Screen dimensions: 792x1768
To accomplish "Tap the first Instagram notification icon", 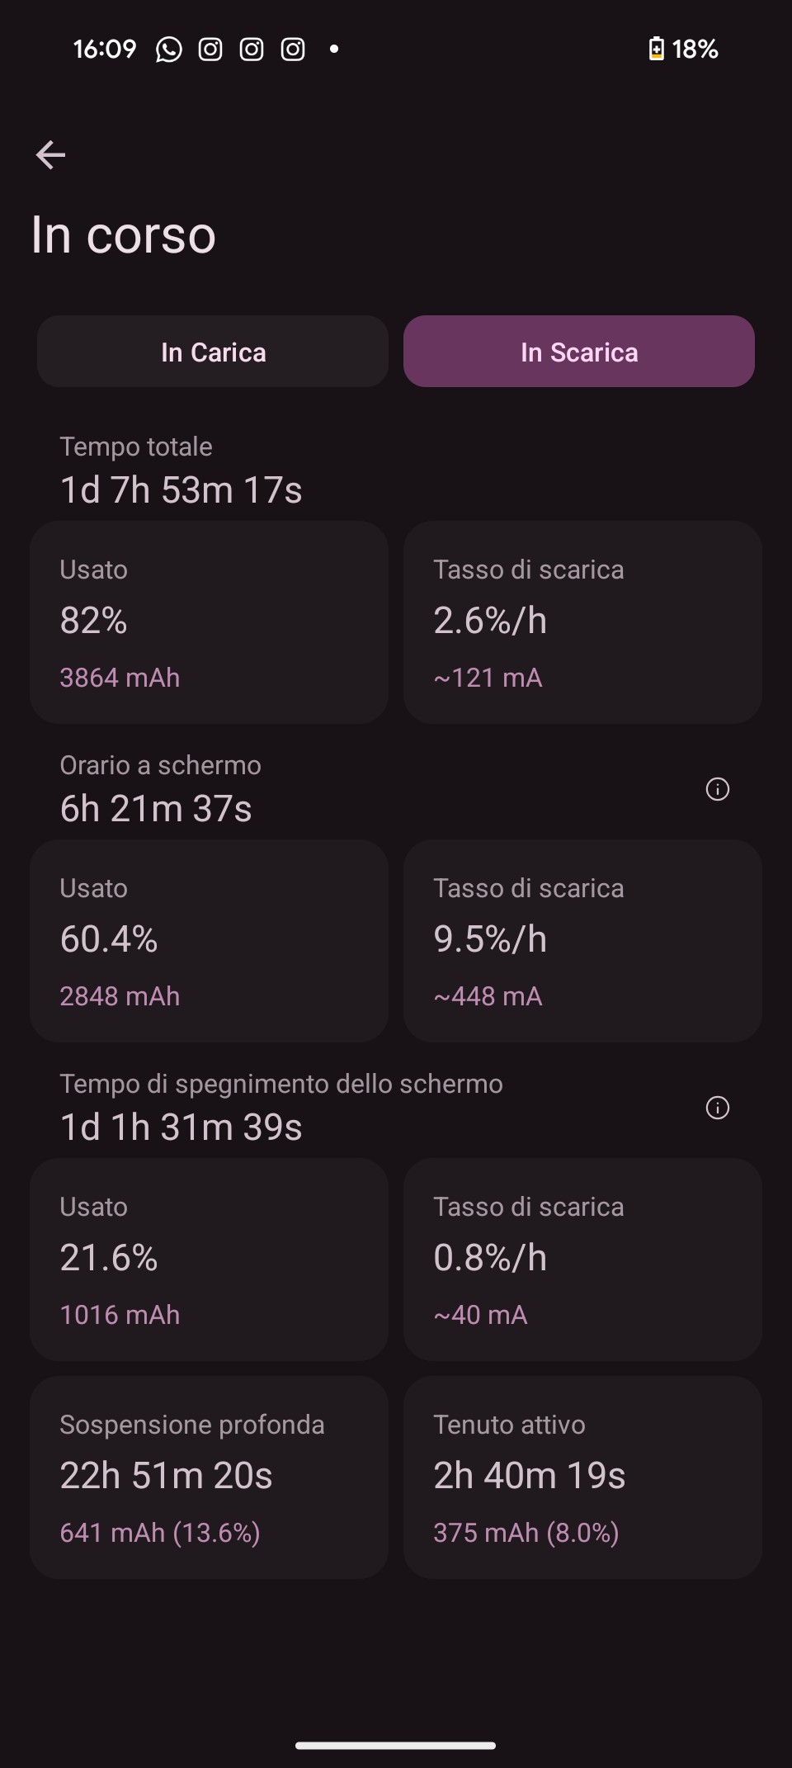I will (210, 50).
